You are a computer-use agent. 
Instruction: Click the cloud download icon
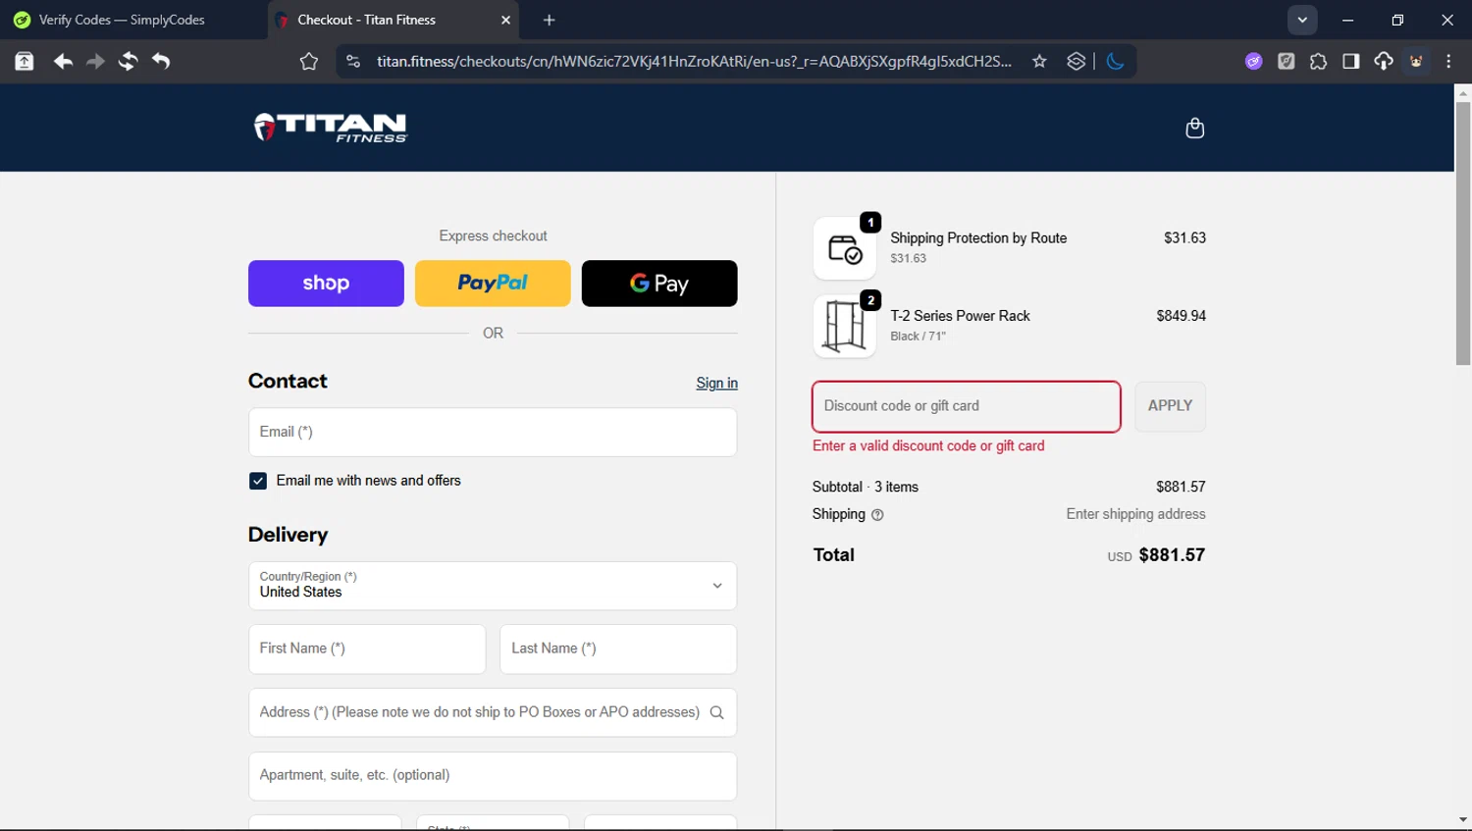click(1383, 62)
